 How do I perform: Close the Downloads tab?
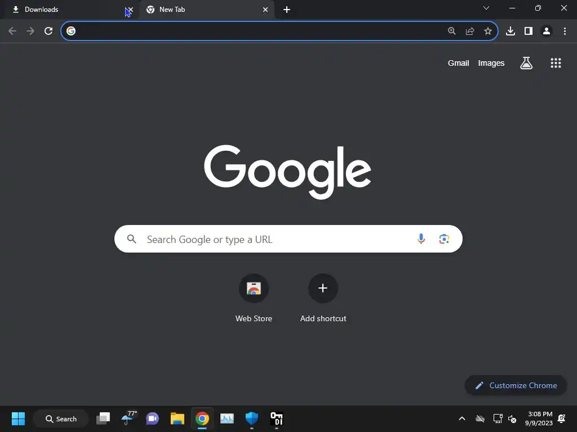(x=130, y=10)
